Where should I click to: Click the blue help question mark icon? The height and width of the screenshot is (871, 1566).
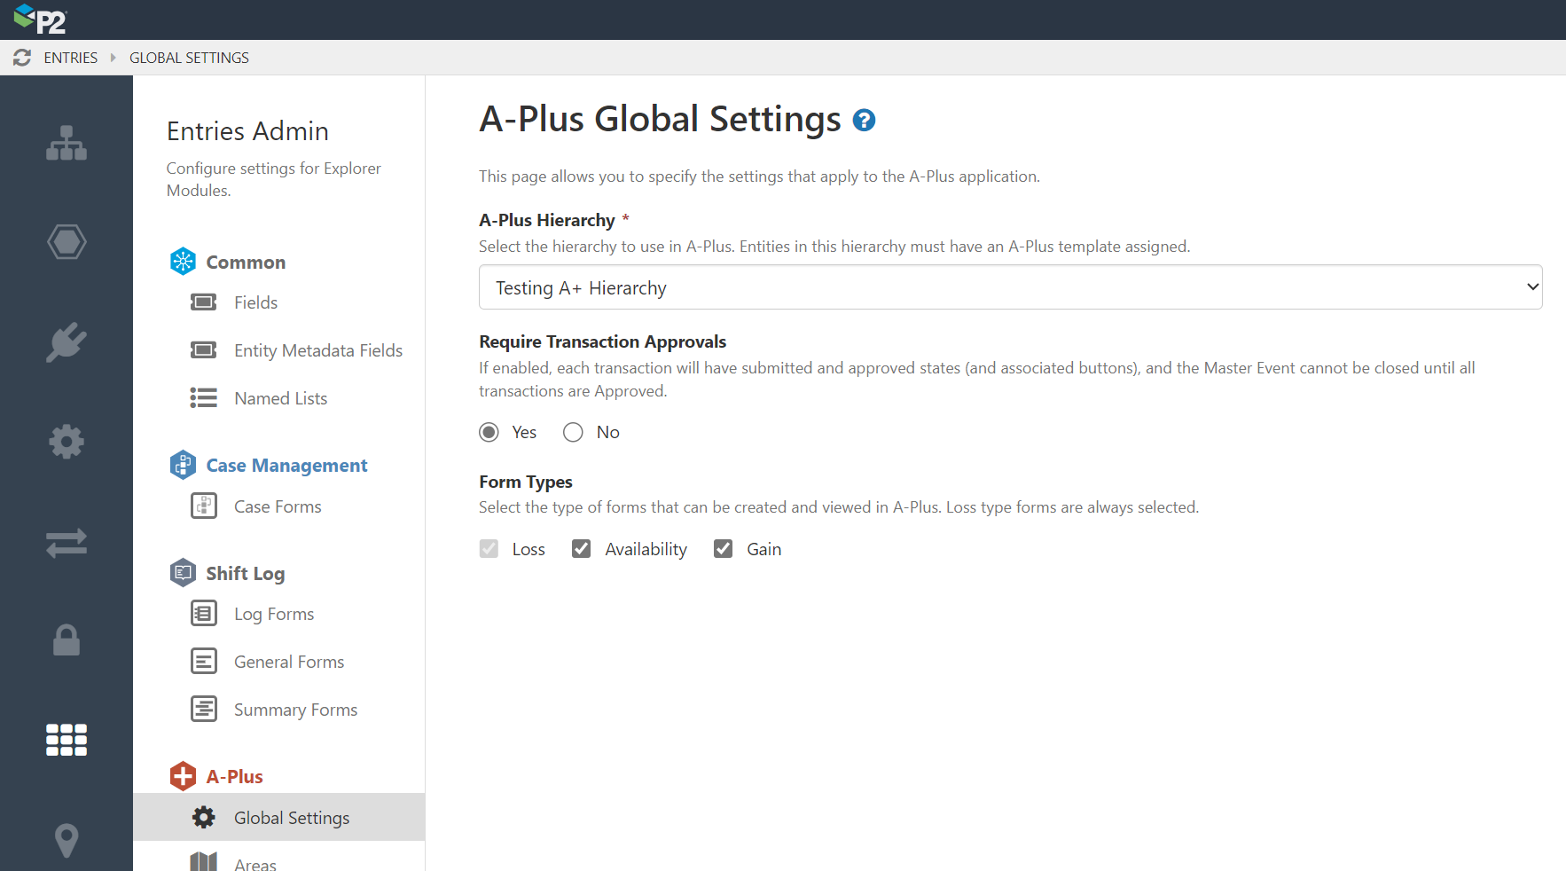(864, 121)
